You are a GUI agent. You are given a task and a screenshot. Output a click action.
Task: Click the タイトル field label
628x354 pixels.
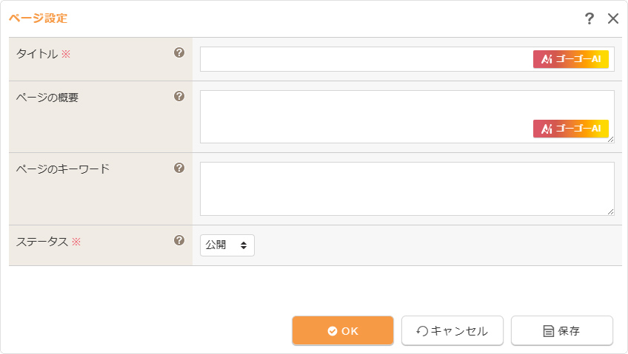[37, 53]
